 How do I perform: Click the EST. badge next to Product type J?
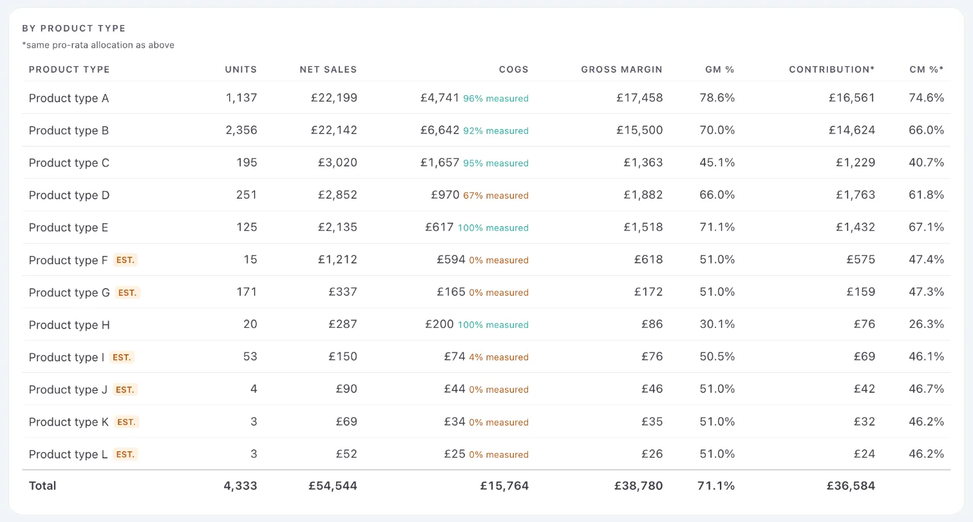click(x=125, y=390)
